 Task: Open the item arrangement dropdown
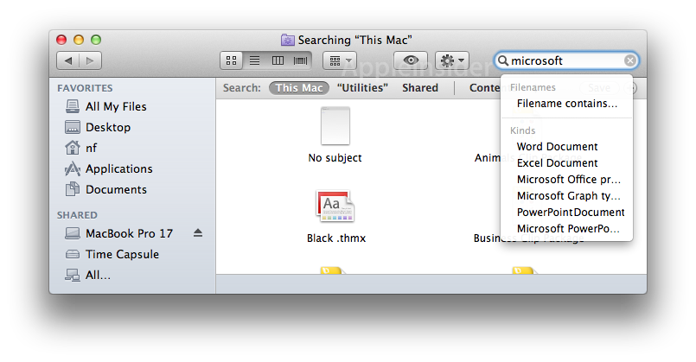point(340,60)
